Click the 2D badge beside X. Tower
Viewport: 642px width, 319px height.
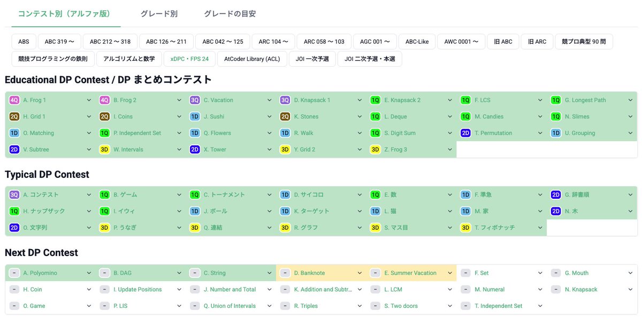click(x=195, y=150)
